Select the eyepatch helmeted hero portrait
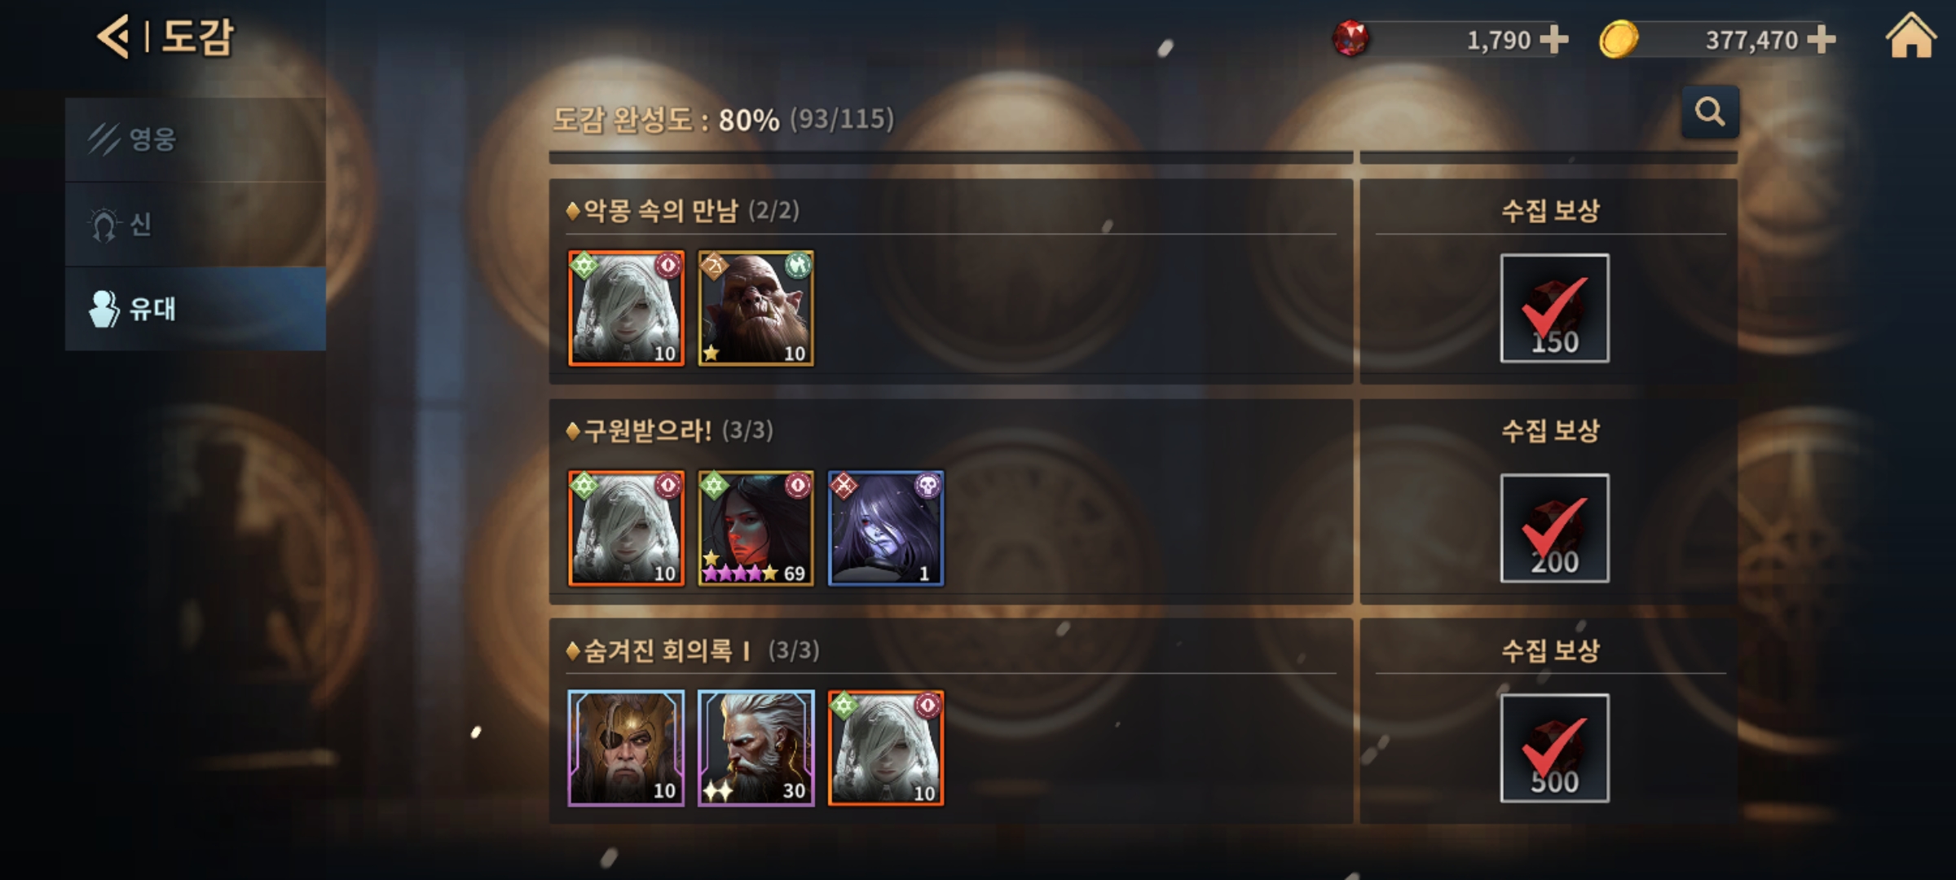The height and width of the screenshot is (880, 1956). tap(626, 748)
